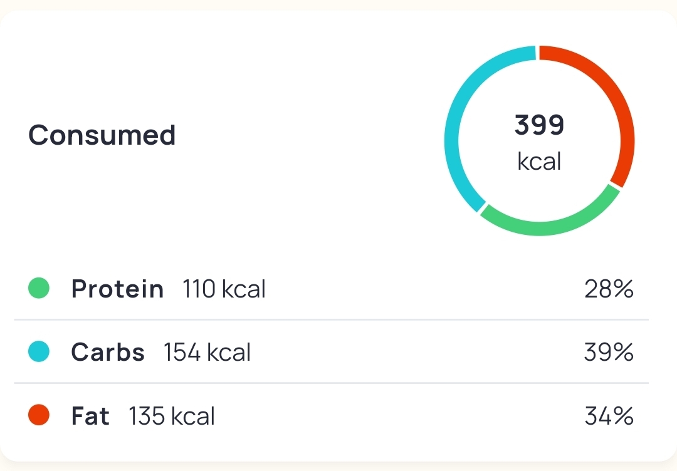
Task: Select the green Protein segment of the donut chart
Action: [548, 227]
